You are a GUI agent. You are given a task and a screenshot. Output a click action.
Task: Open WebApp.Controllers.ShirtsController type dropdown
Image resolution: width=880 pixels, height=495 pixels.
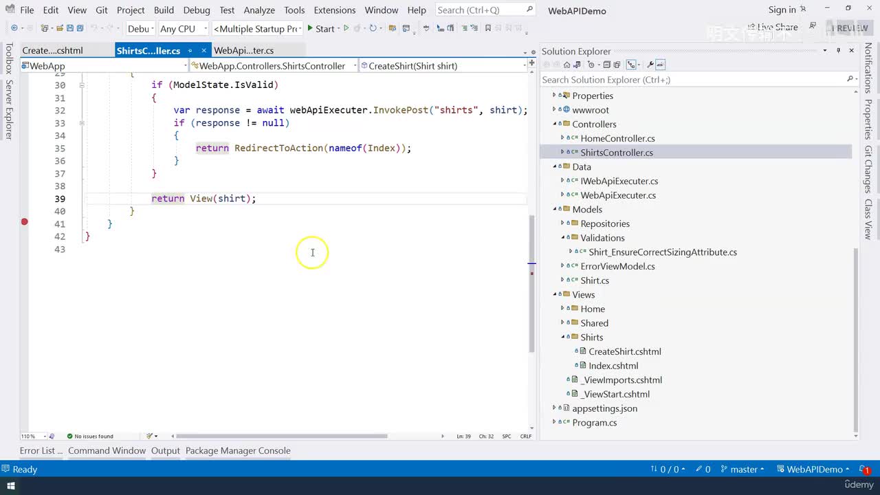pyautogui.click(x=274, y=66)
